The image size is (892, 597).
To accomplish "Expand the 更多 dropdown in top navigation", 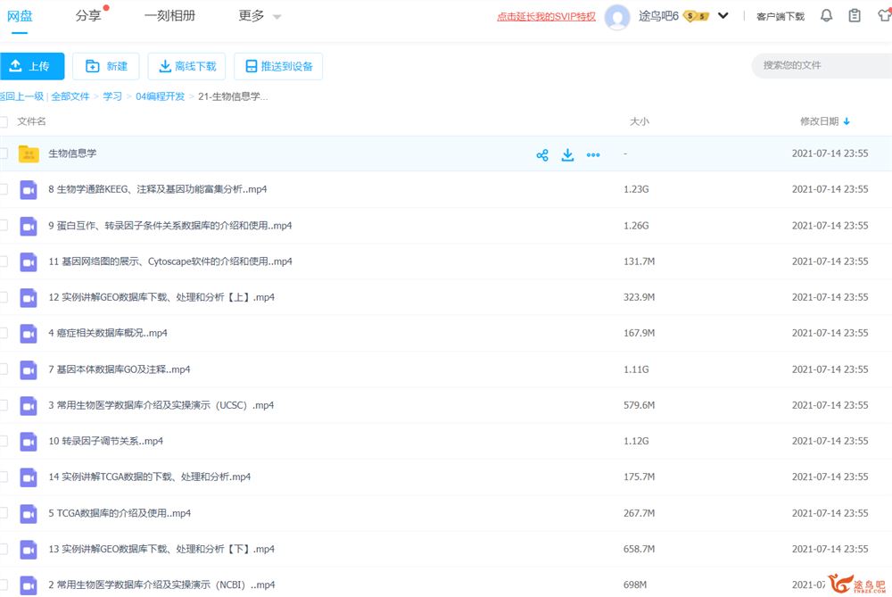I will (260, 16).
